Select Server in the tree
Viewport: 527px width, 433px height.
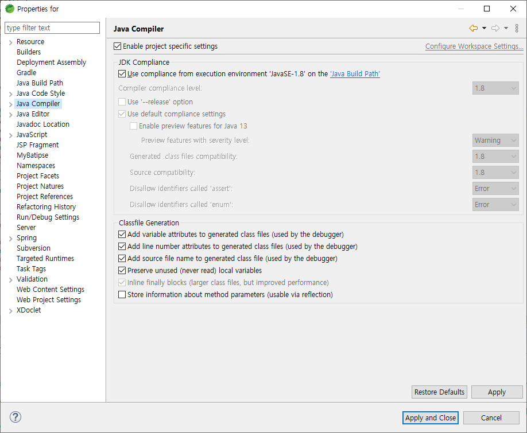tap(26, 228)
